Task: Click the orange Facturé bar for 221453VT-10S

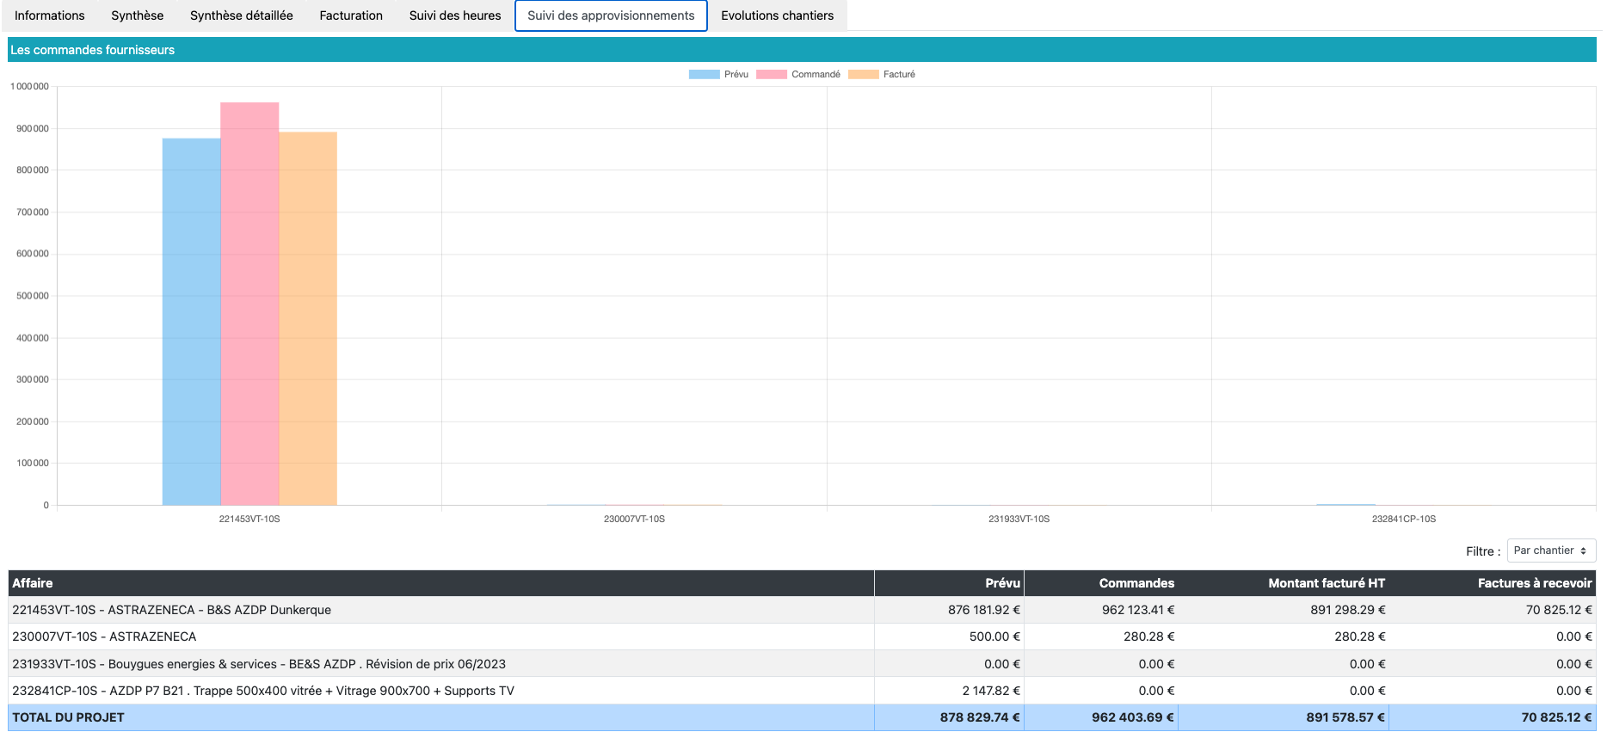Action: [308, 318]
